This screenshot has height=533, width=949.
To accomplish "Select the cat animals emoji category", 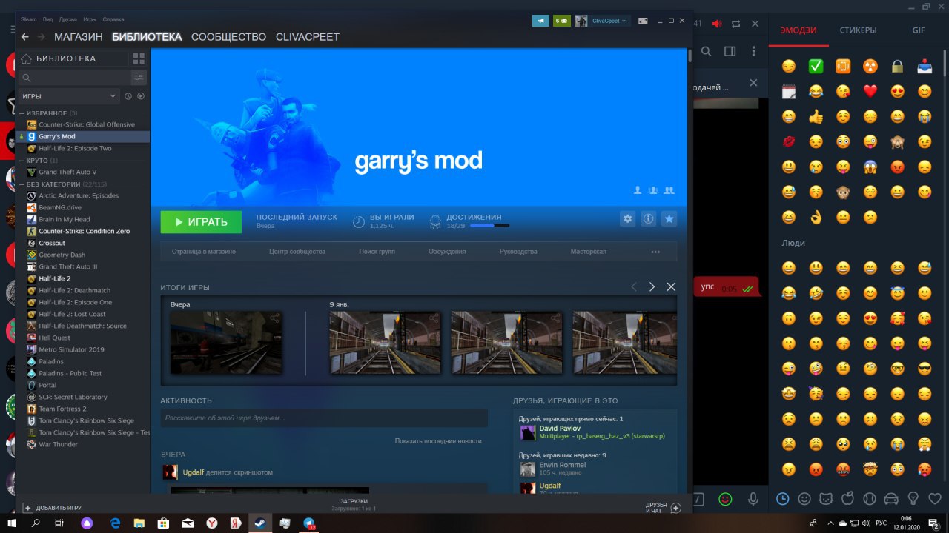I will 827,499.
